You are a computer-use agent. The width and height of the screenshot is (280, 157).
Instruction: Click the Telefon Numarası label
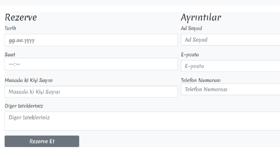[x=201, y=80]
